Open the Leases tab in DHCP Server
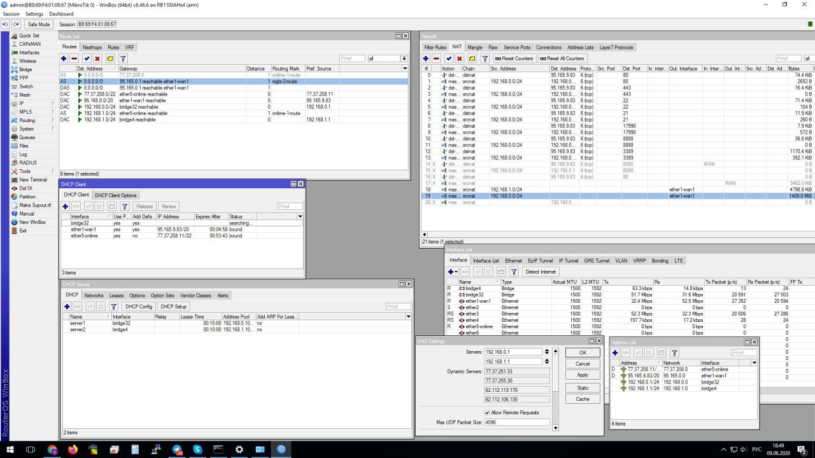815x458 pixels. (x=117, y=295)
